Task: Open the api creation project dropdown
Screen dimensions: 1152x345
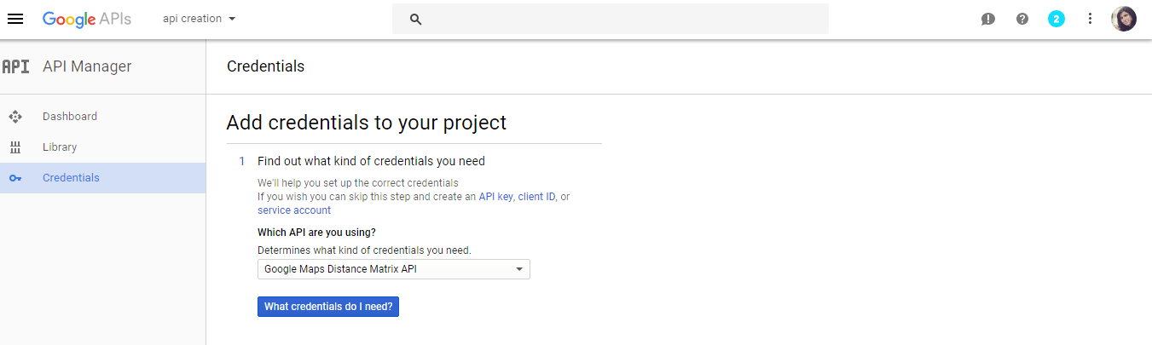Action: click(200, 19)
